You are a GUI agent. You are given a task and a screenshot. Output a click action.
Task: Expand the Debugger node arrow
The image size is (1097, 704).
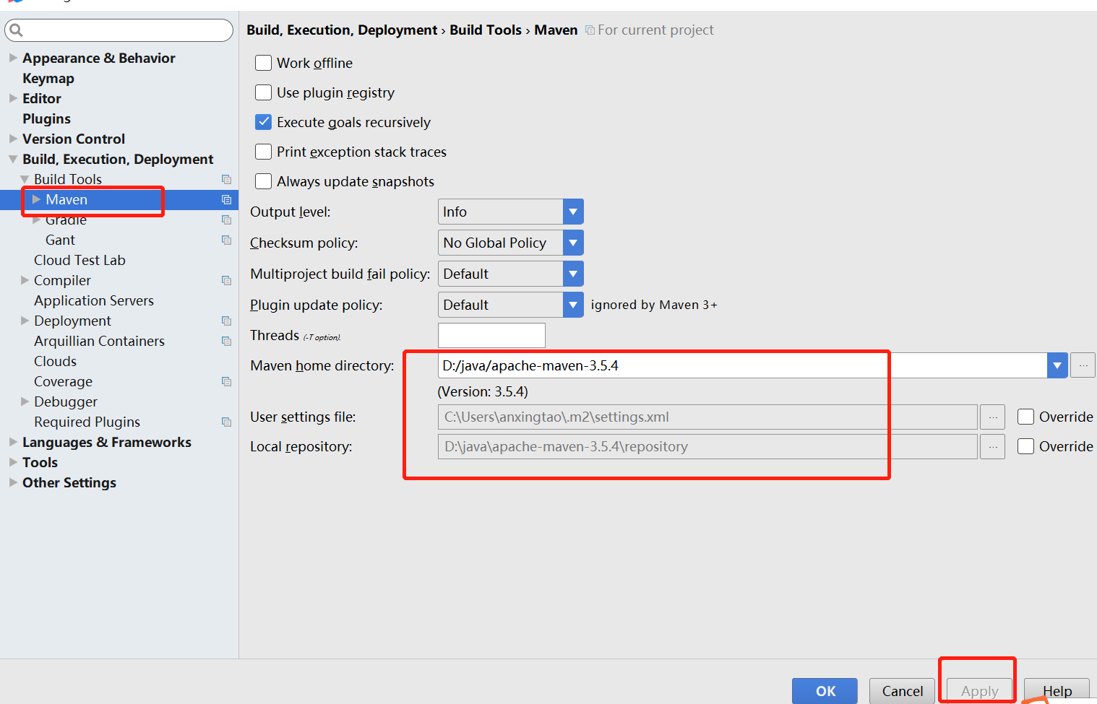coord(25,401)
